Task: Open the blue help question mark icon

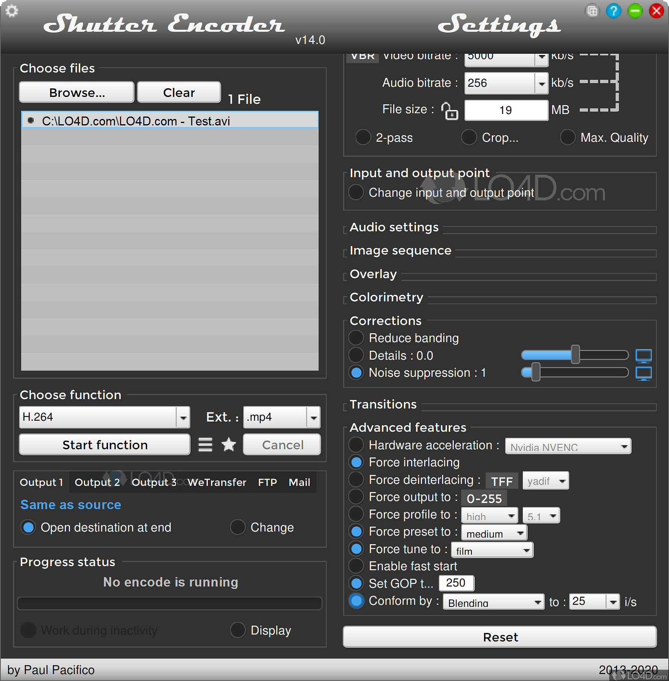Action: click(x=614, y=11)
